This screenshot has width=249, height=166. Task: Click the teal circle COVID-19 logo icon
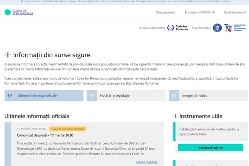point(7,12)
